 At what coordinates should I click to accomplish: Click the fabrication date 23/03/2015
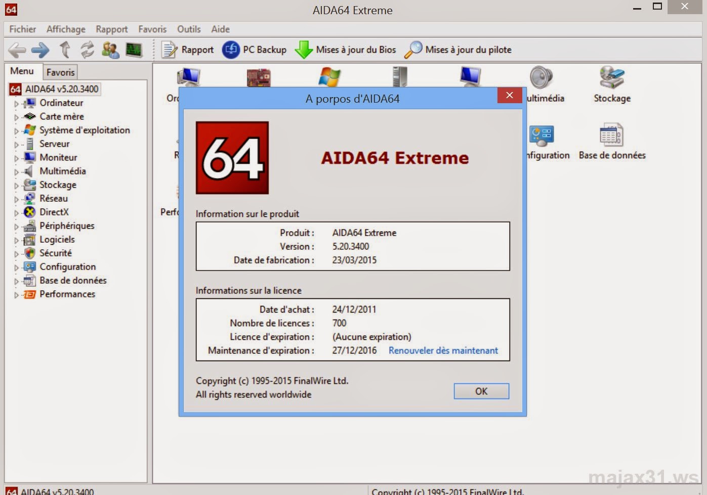click(x=354, y=260)
